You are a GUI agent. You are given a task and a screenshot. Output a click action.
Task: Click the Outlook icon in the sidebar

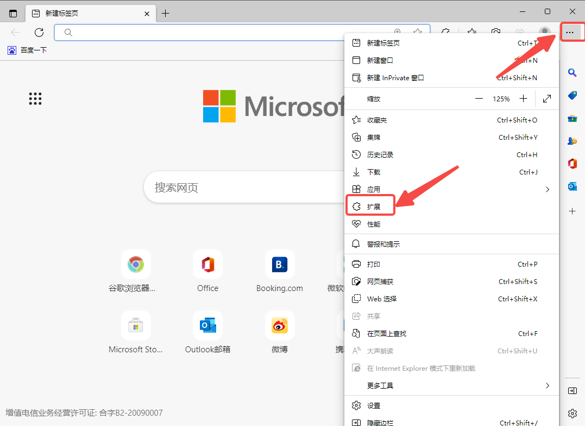(572, 186)
